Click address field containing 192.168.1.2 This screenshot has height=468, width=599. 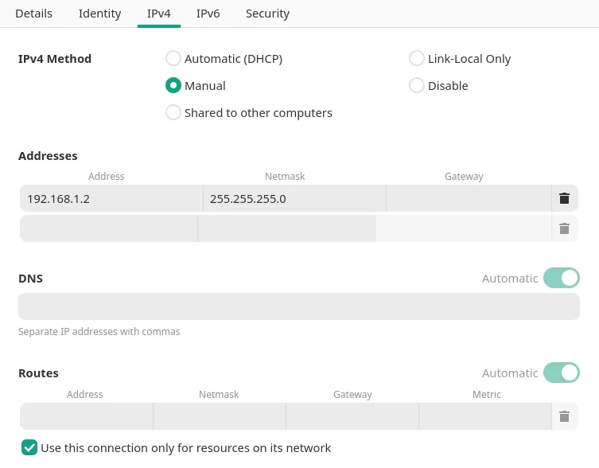tap(111, 198)
